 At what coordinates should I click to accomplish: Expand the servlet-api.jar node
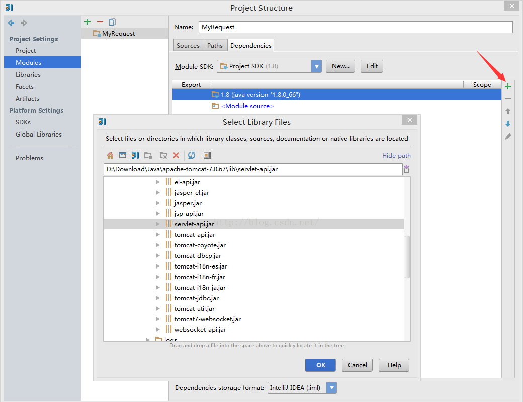pos(157,224)
